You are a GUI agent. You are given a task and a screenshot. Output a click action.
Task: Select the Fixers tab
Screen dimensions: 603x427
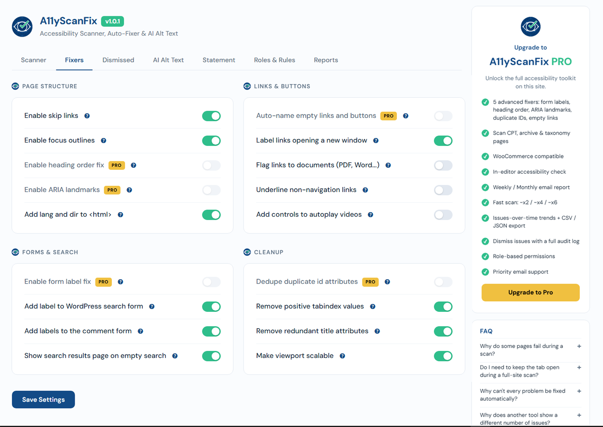pos(74,60)
